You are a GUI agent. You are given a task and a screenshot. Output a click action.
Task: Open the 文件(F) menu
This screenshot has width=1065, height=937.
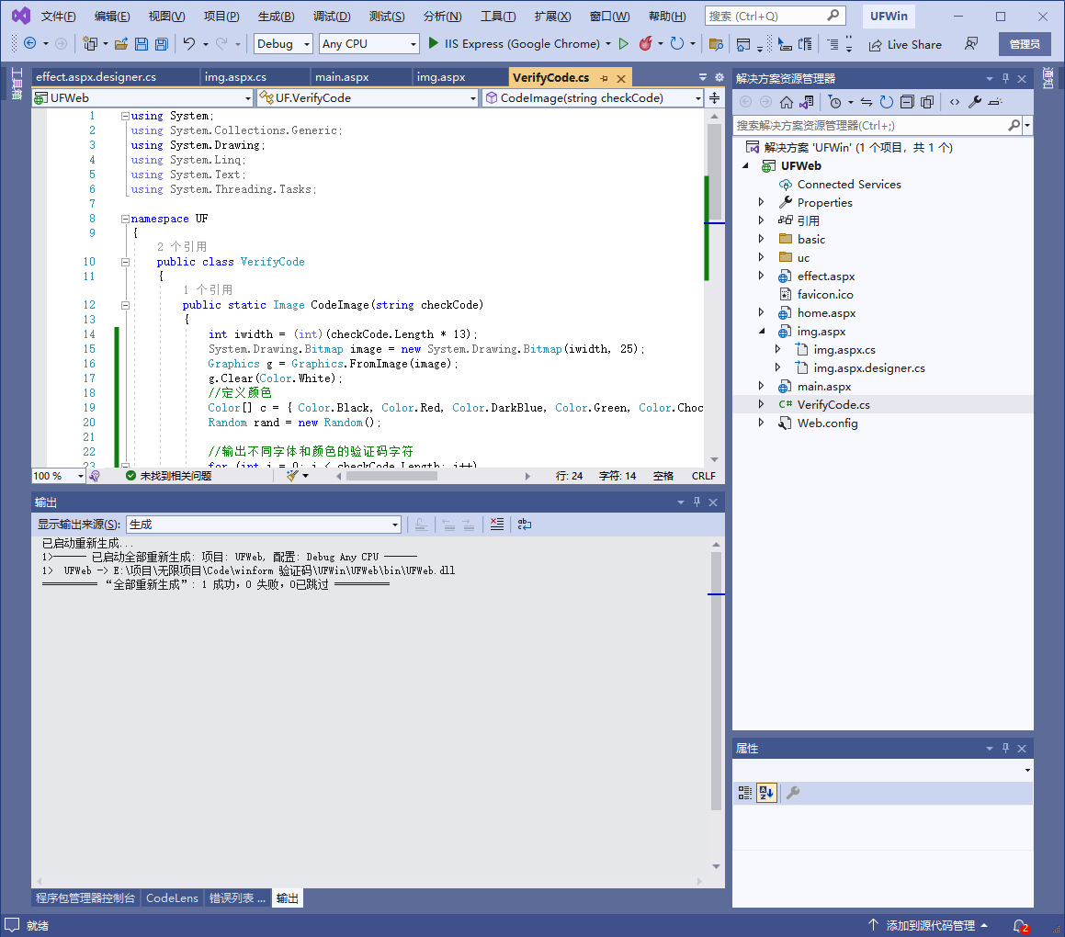coord(59,17)
